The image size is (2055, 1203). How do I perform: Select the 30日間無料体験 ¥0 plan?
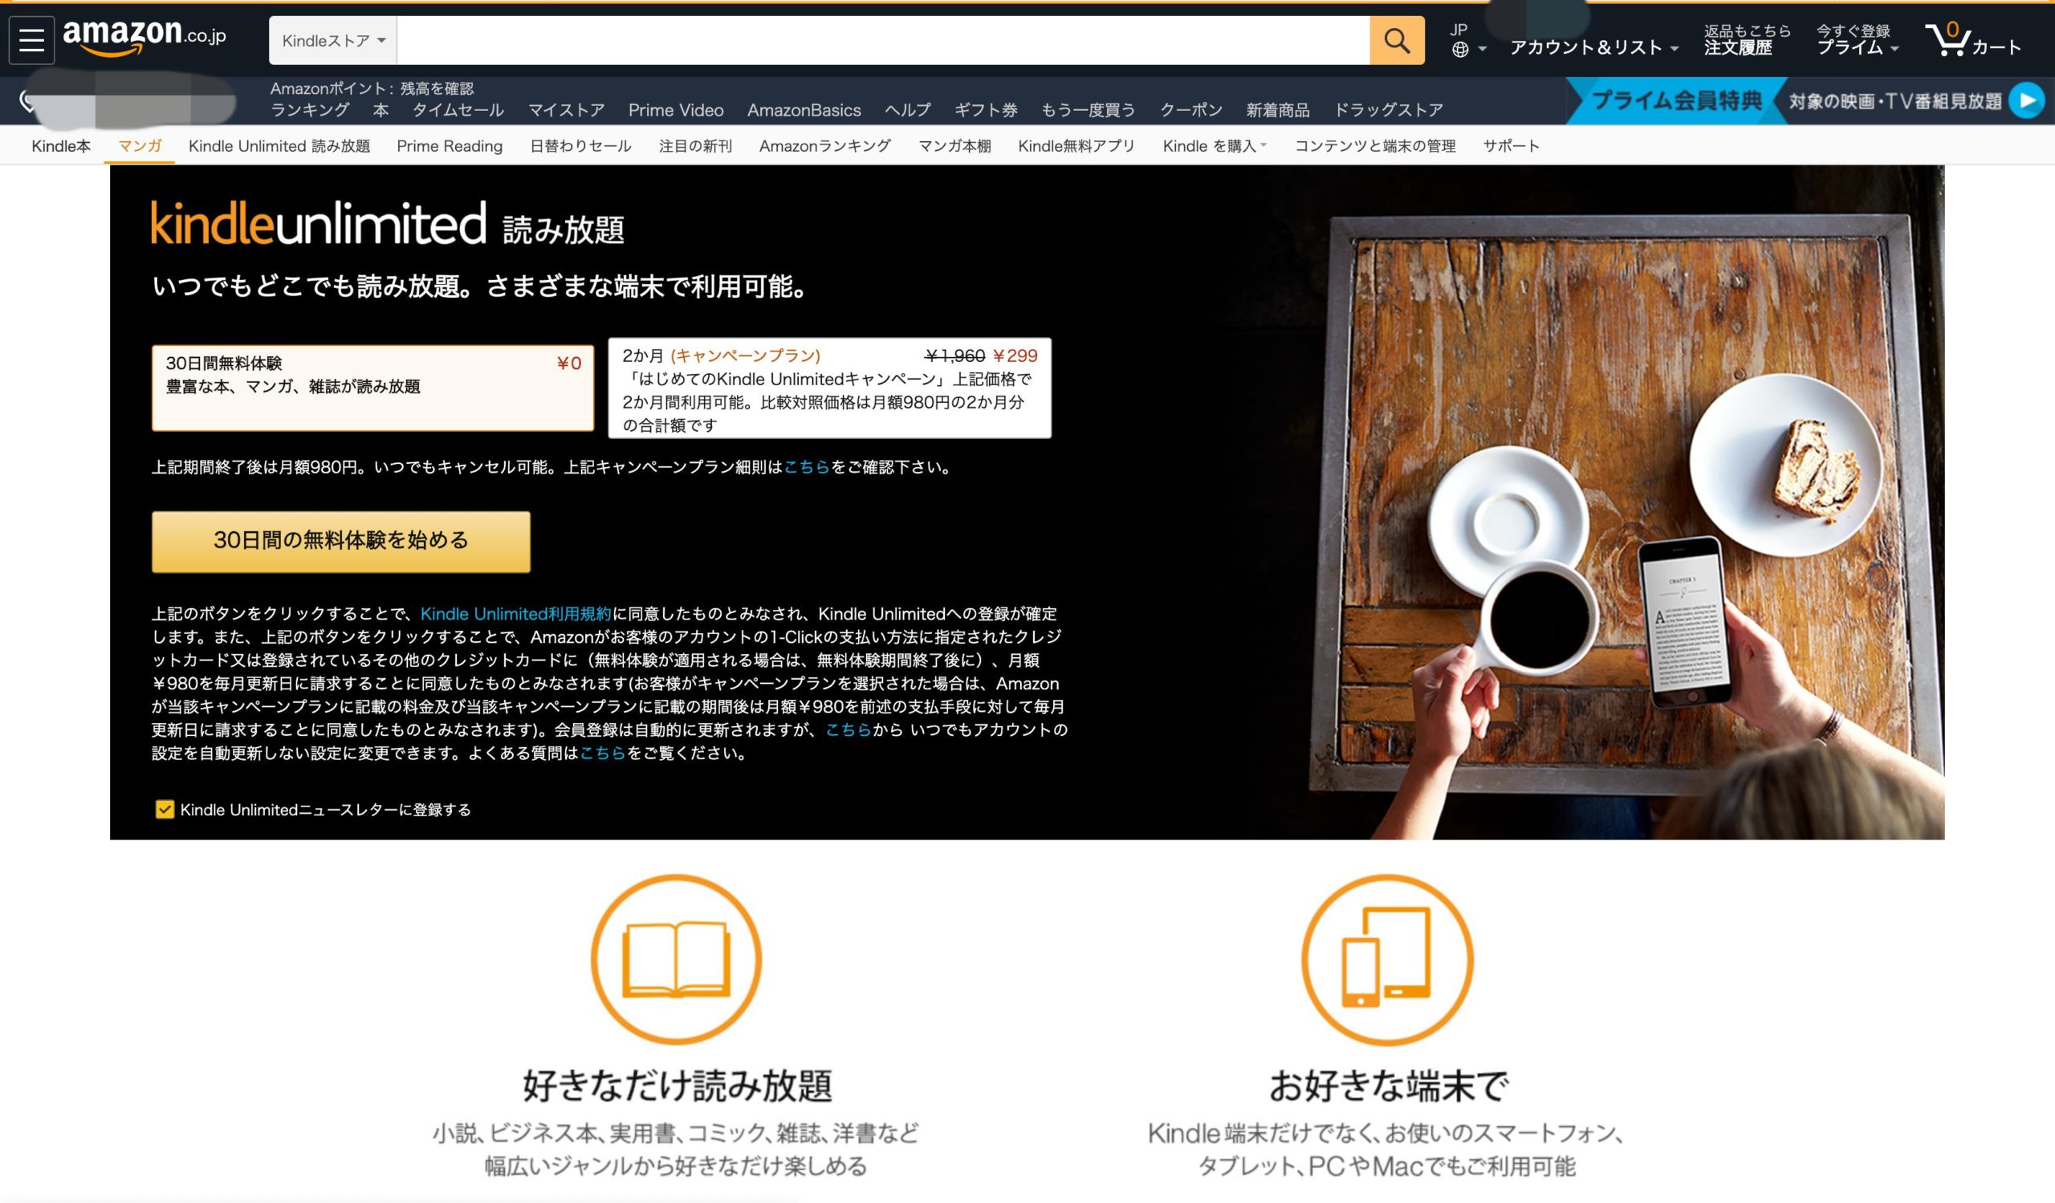[372, 387]
